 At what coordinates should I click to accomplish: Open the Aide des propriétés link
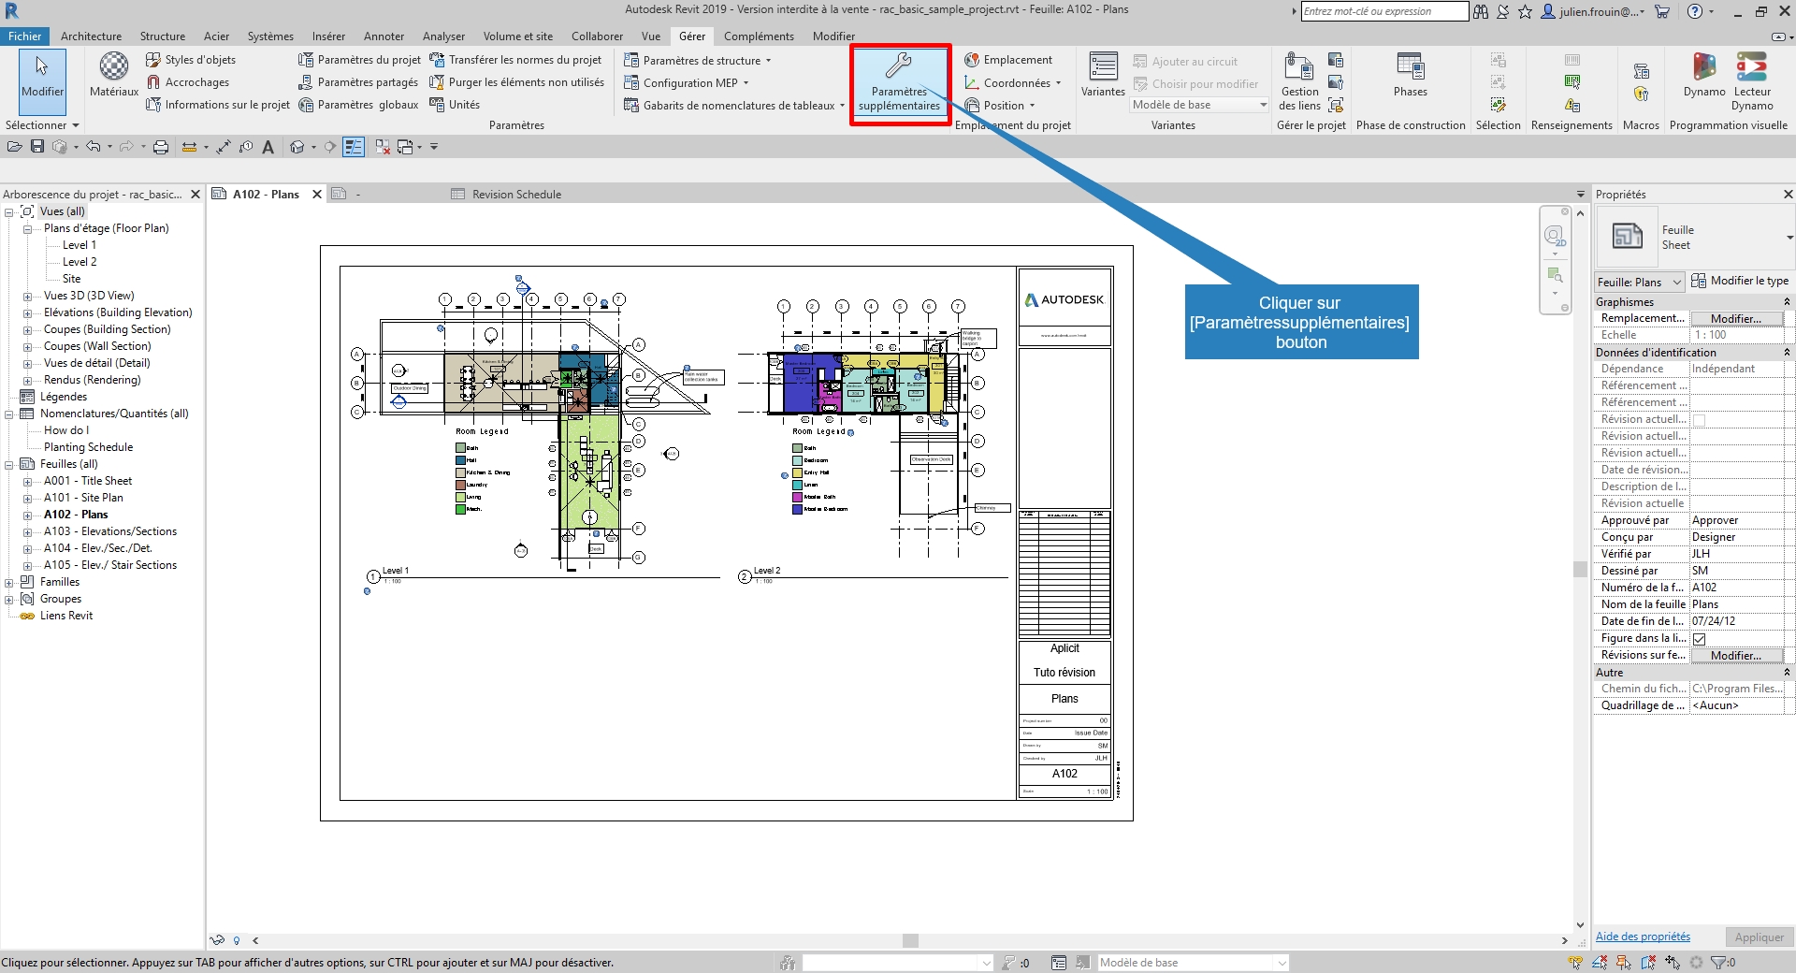1643,937
